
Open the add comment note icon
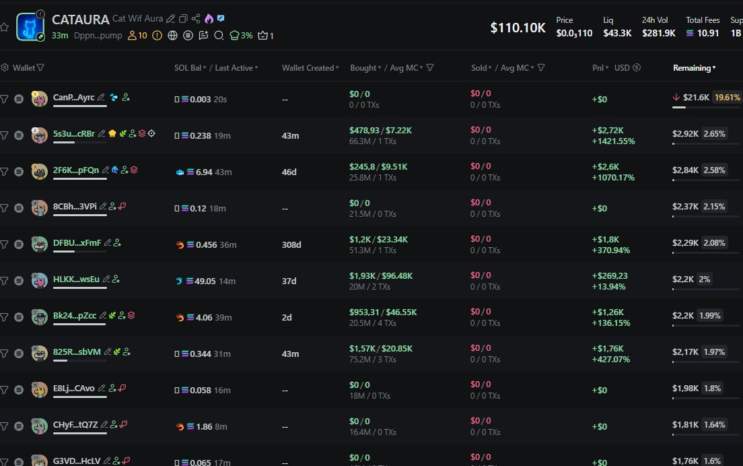tap(203, 36)
